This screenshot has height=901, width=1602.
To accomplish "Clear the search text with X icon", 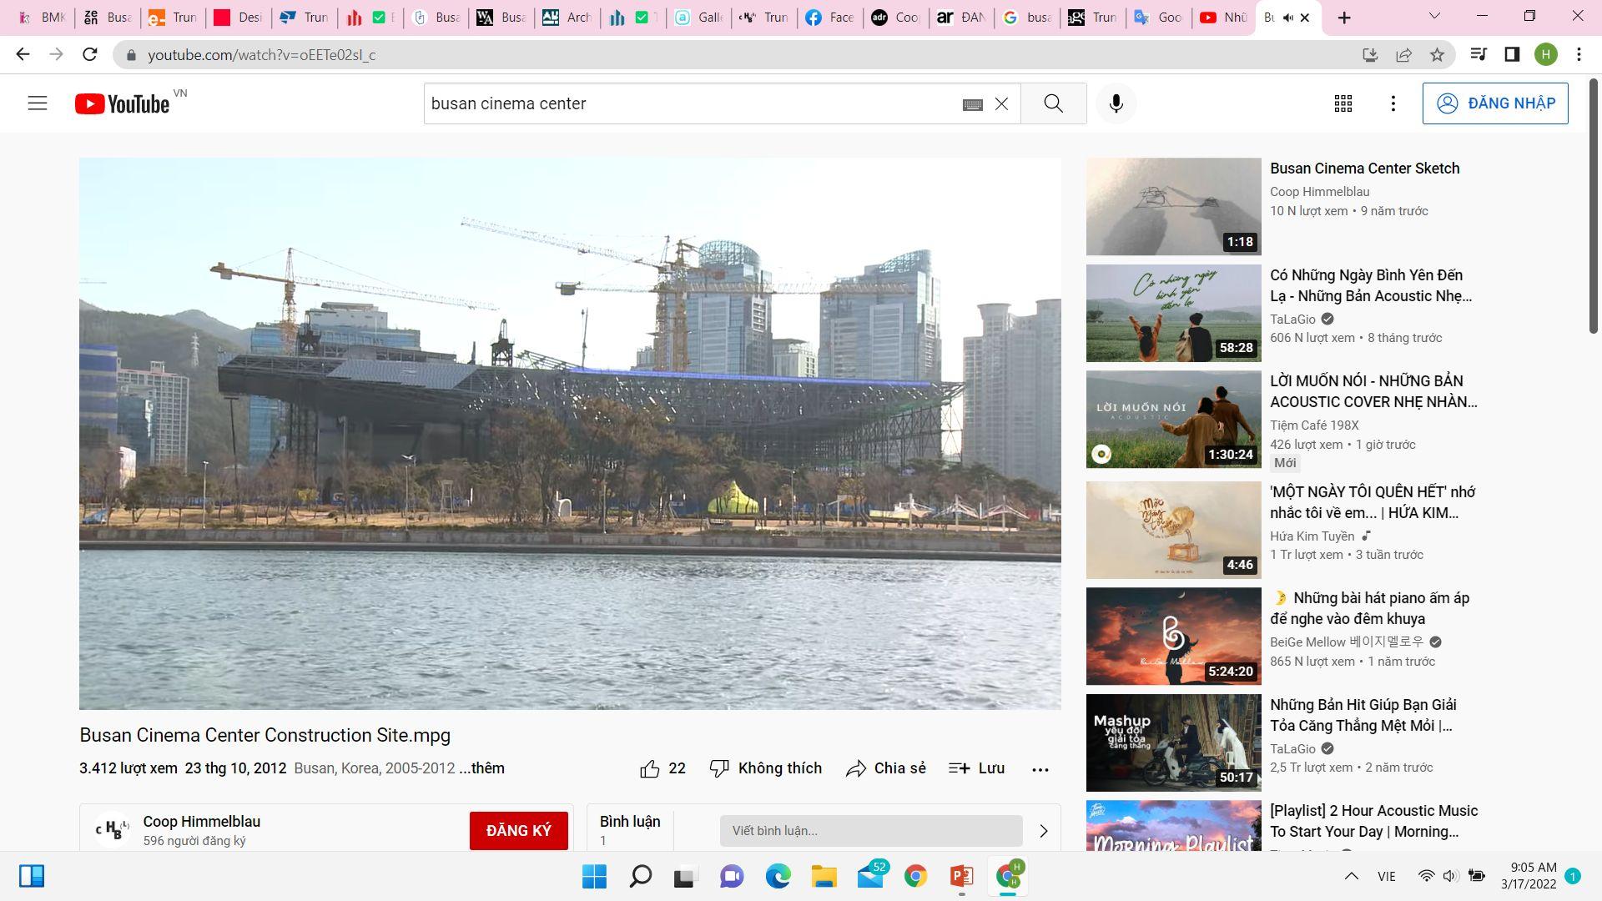I will [1001, 103].
